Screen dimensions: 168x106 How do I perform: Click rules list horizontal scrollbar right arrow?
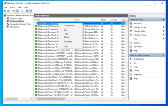click(x=123, y=99)
